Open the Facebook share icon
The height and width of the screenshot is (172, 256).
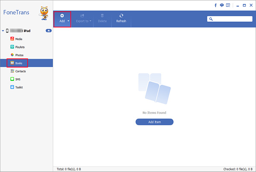215,5
